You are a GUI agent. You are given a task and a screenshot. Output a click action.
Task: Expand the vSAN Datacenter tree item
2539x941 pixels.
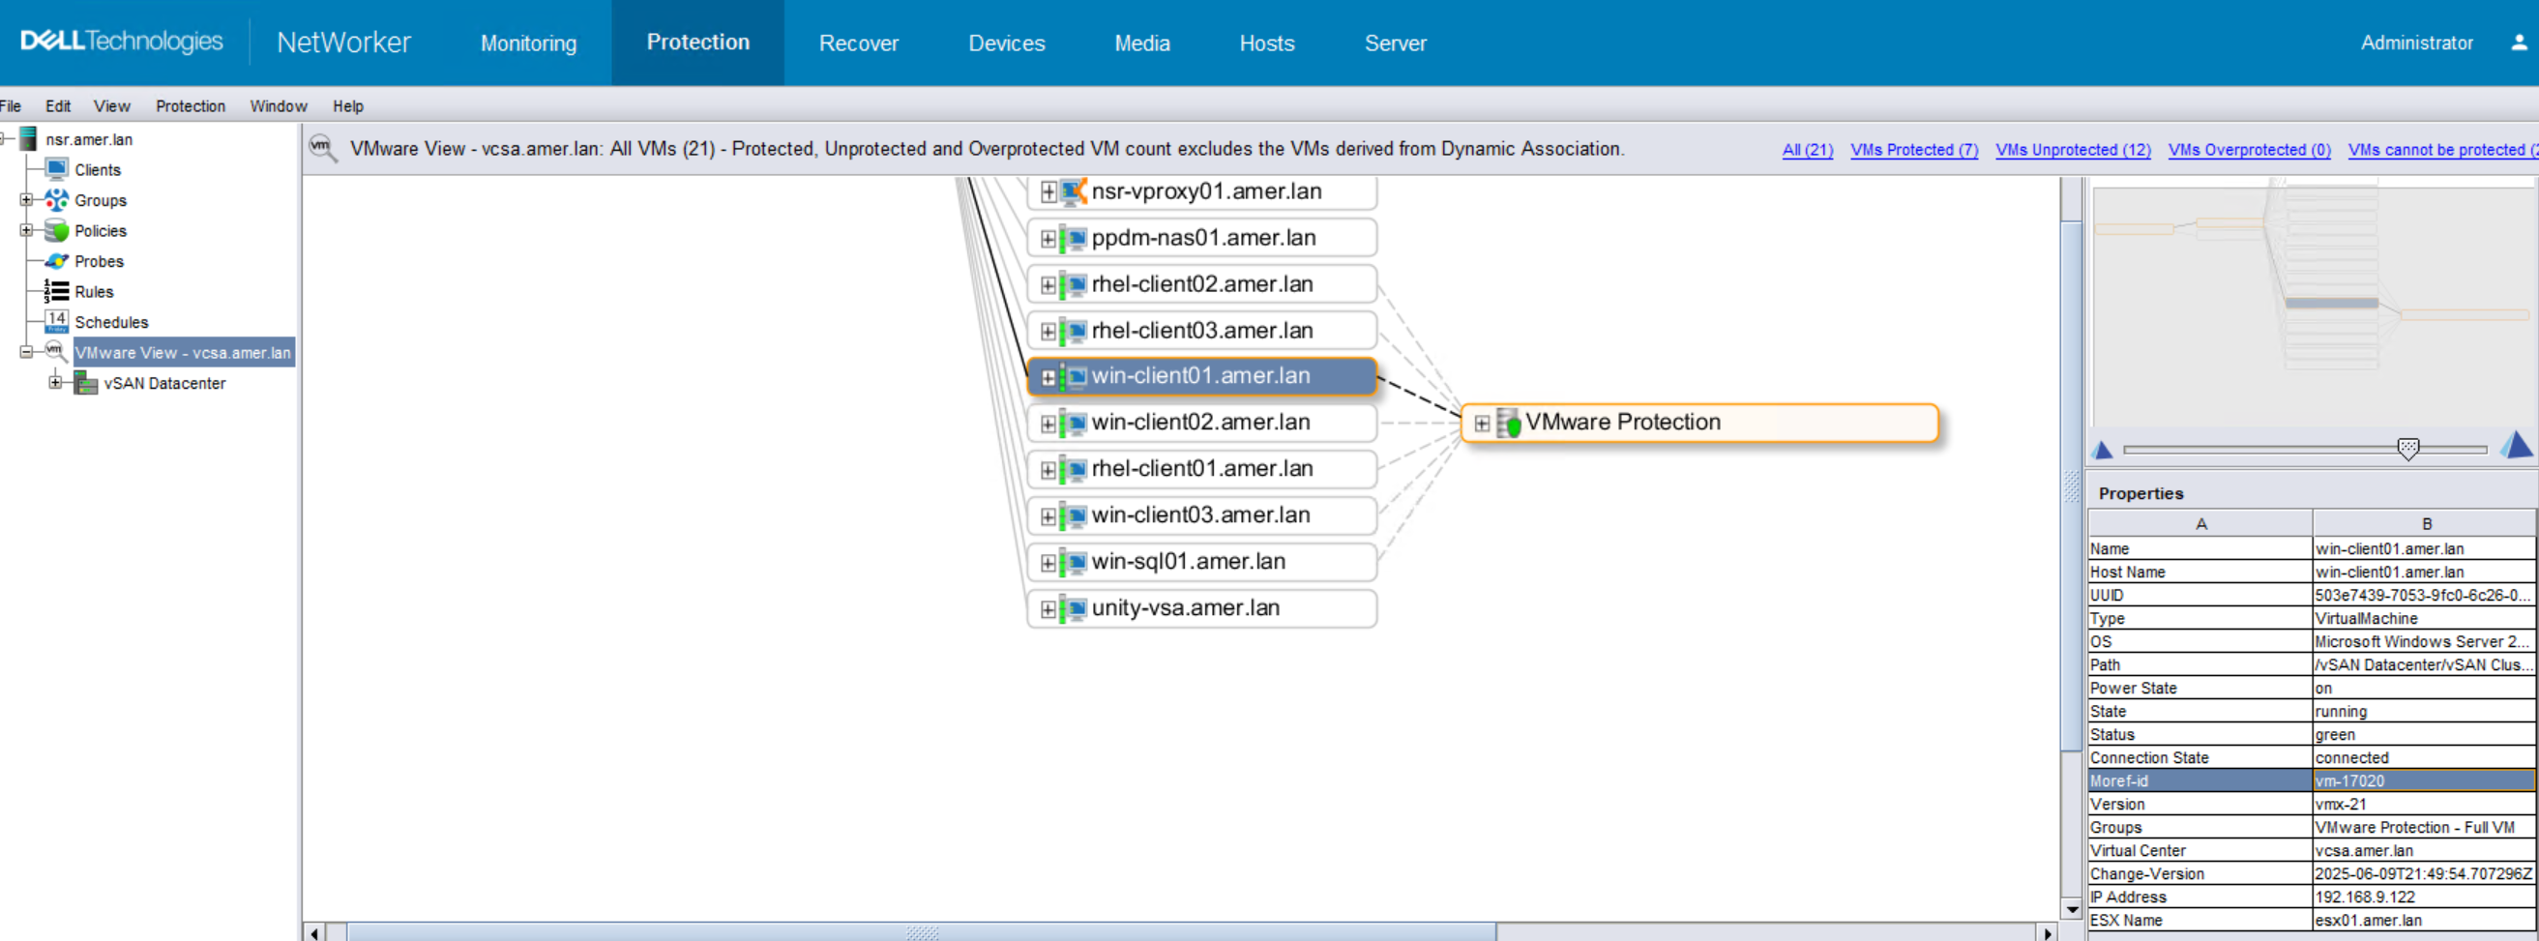(x=55, y=382)
